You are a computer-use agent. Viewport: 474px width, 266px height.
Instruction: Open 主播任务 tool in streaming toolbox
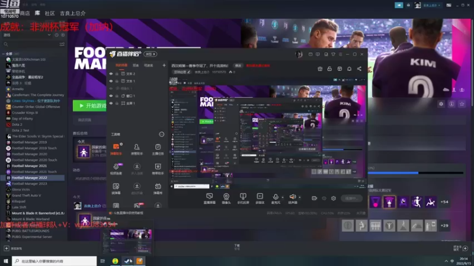pos(158,150)
